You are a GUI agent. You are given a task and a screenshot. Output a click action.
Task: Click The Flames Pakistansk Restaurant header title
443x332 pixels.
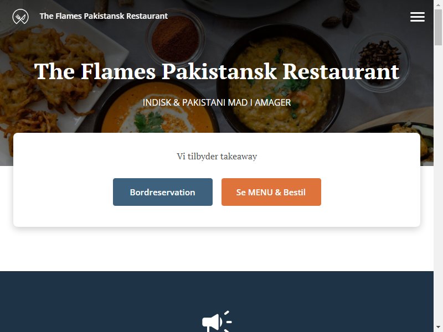tap(104, 16)
